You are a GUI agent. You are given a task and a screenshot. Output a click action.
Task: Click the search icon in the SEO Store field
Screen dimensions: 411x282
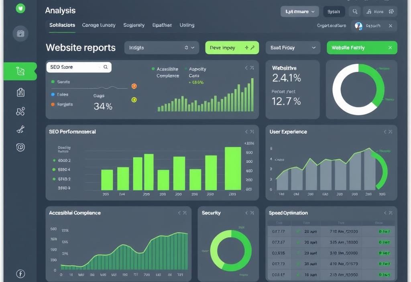[x=106, y=67]
